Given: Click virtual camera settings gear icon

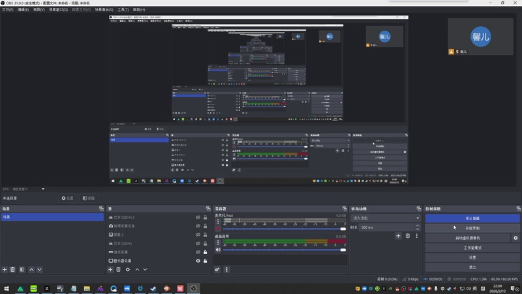Looking at the screenshot, I should [x=515, y=238].
